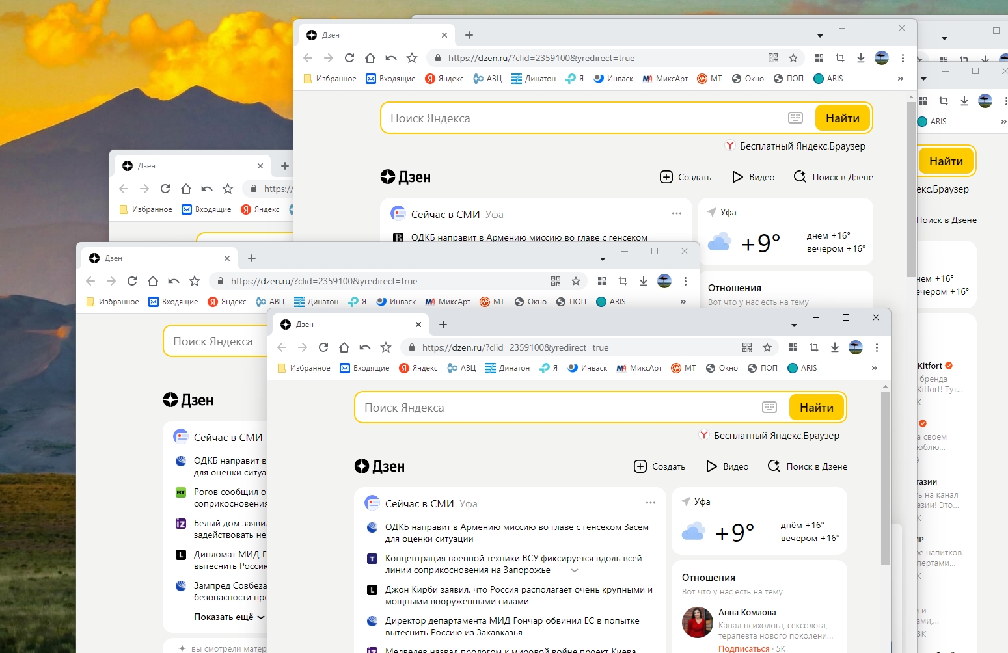The width and height of the screenshot is (1008, 653).
Task: Click the Поиск Яндекса search field in frontmost window
Action: tap(553, 408)
